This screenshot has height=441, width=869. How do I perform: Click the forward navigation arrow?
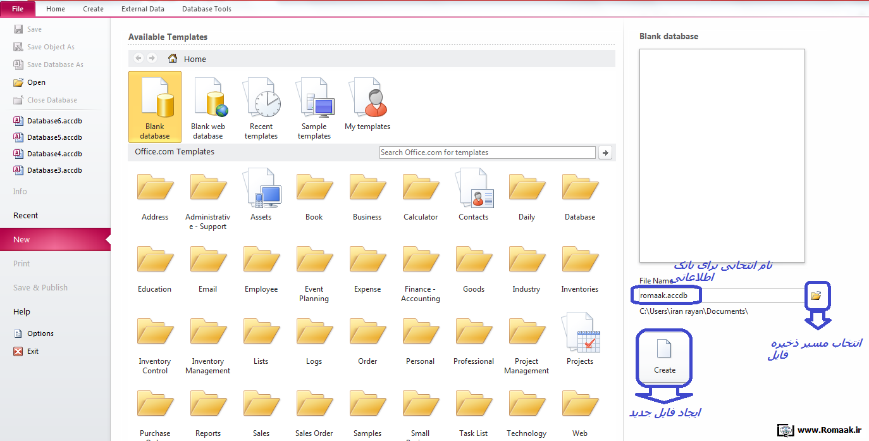(152, 58)
